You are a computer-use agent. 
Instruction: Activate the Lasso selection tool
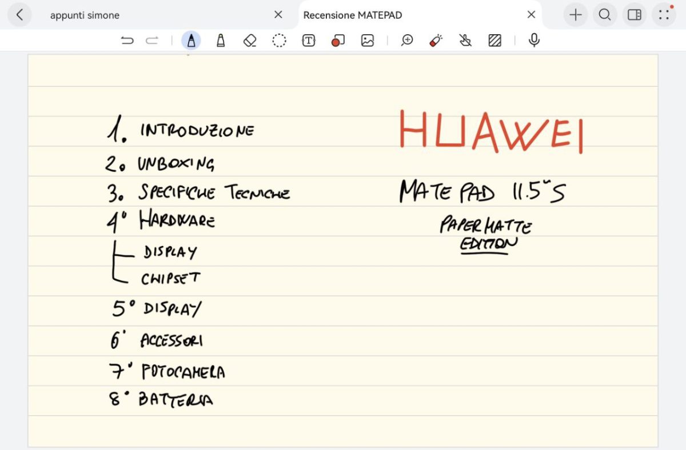point(279,41)
